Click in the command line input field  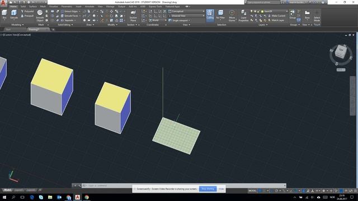tap(184, 185)
